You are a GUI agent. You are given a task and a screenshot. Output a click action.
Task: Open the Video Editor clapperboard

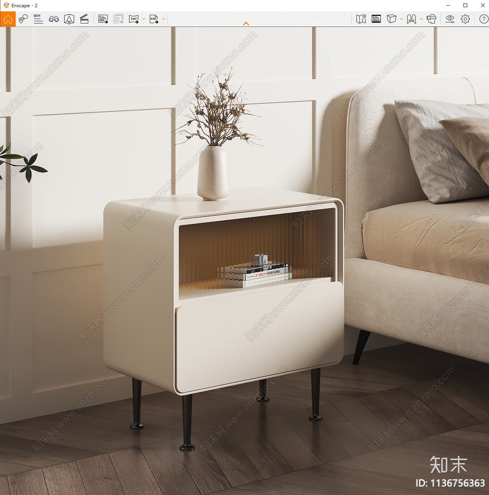84,19
